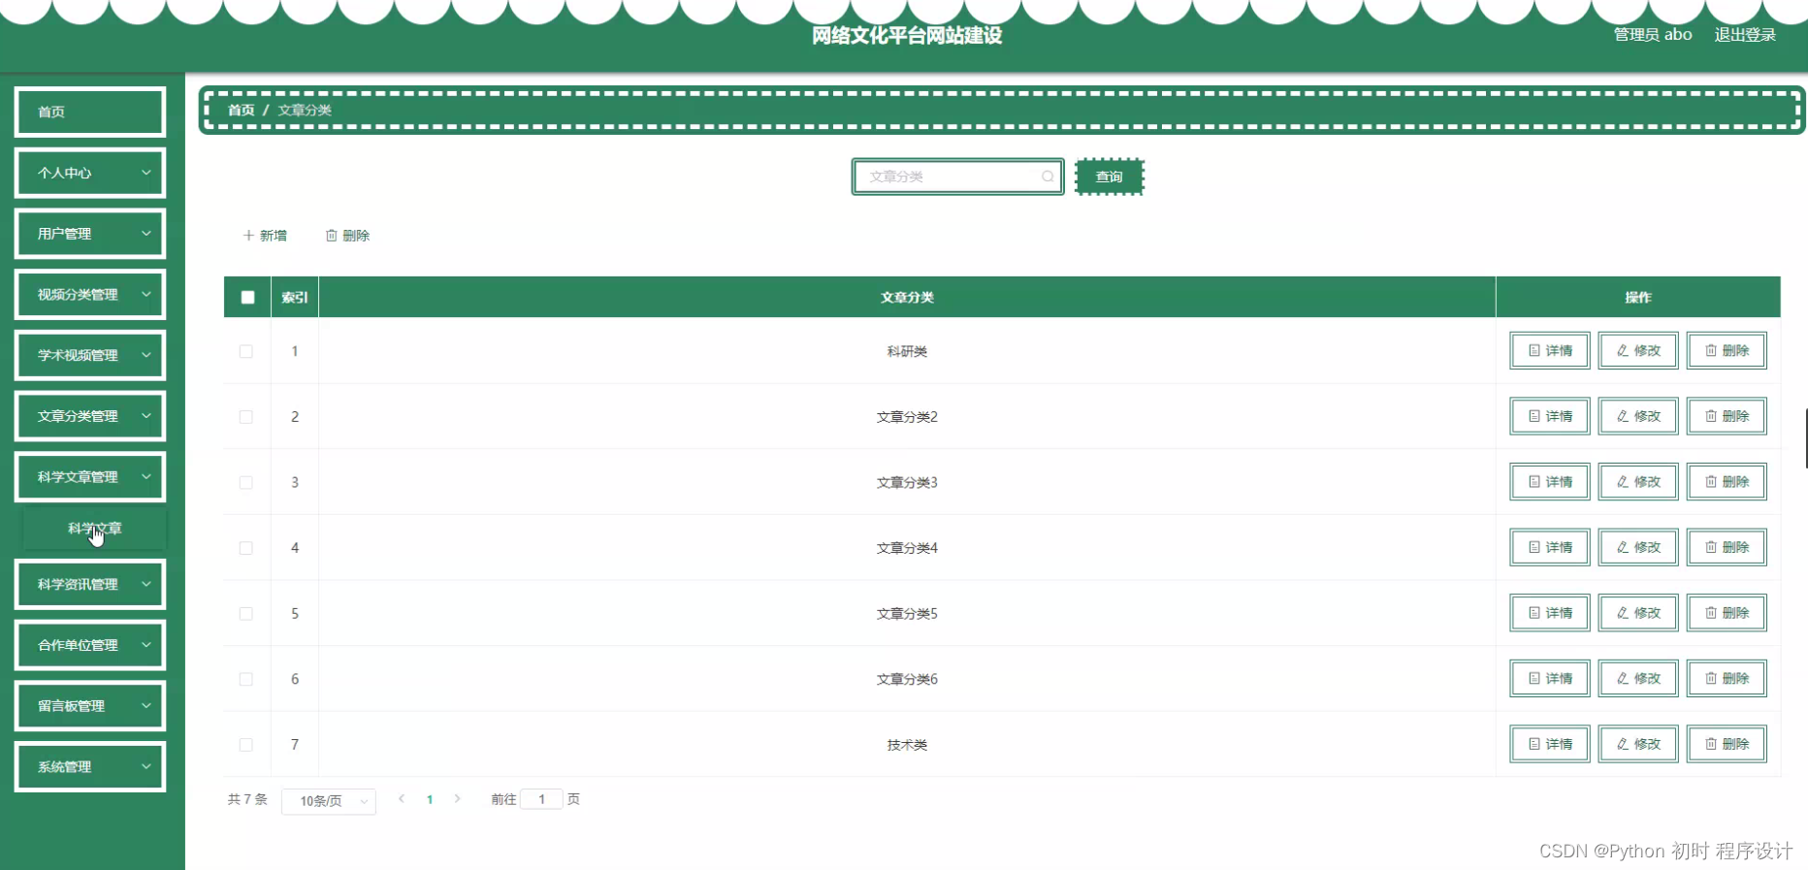Click 修改 pencil icon in 文章分类3 row
This screenshot has width=1808, height=870.
click(x=1622, y=482)
